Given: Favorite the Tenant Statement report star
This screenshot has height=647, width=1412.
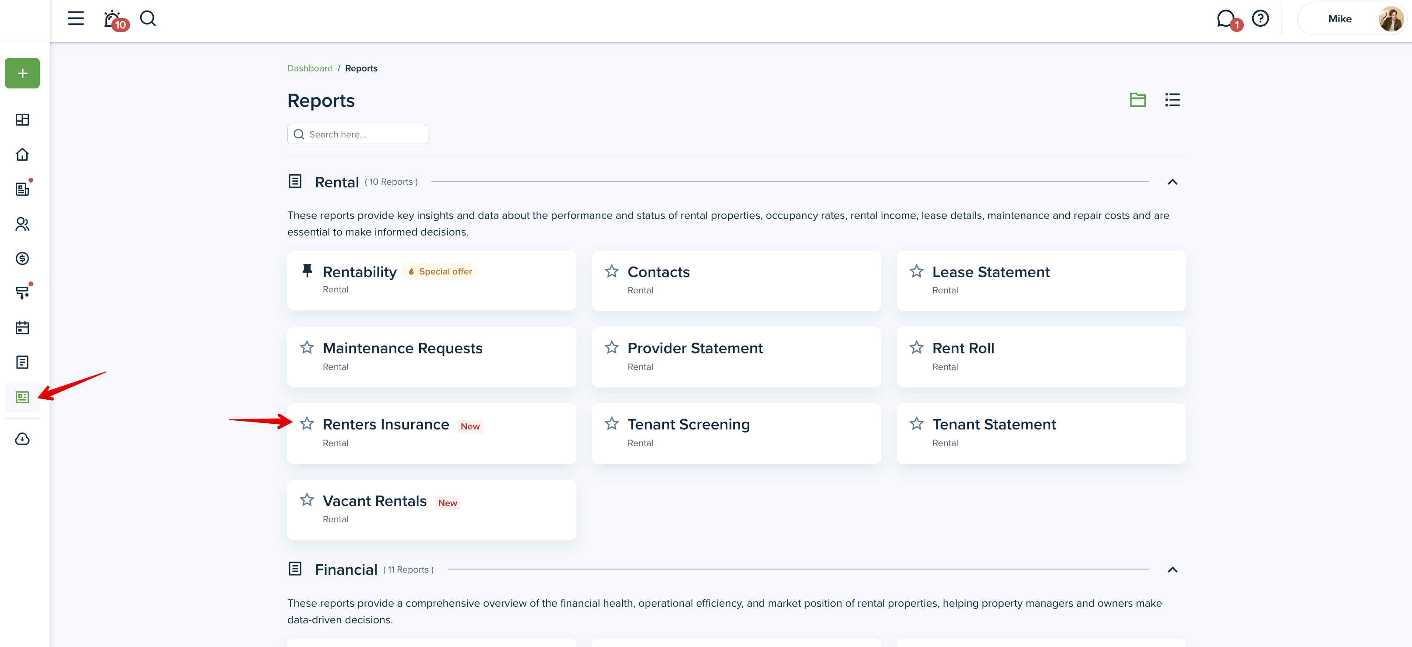Looking at the screenshot, I should tap(917, 423).
